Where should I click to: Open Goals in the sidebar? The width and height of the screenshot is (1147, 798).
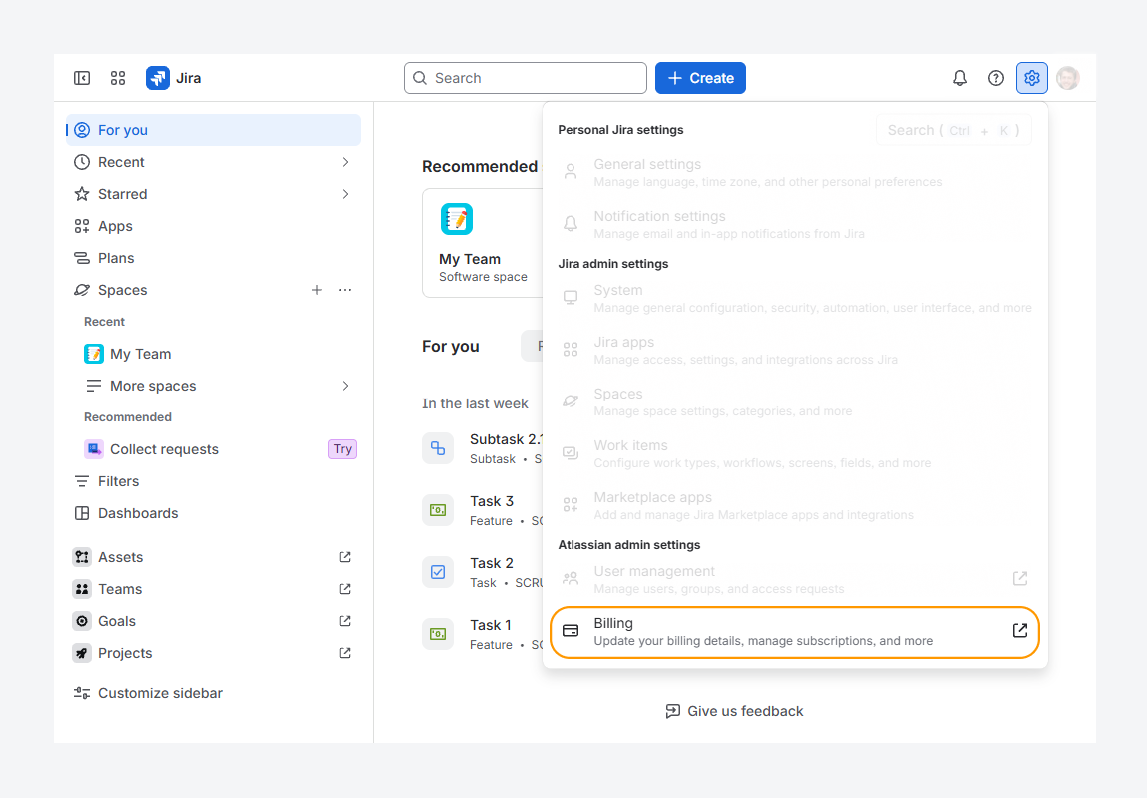213,621
